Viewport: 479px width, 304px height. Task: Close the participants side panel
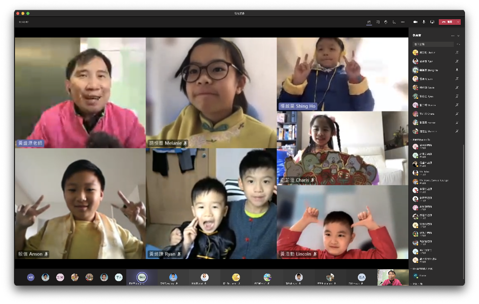(x=458, y=36)
